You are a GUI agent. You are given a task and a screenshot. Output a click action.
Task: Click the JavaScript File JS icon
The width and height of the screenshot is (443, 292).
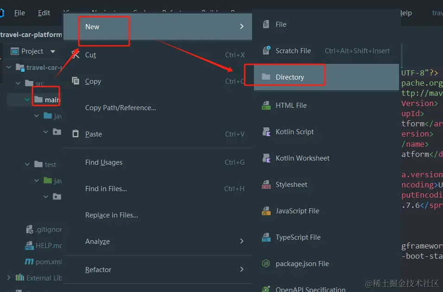pyautogui.click(x=266, y=211)
